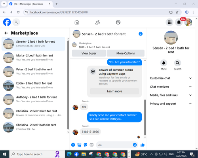Open the Facebook search magnifier

pos(16,22)
